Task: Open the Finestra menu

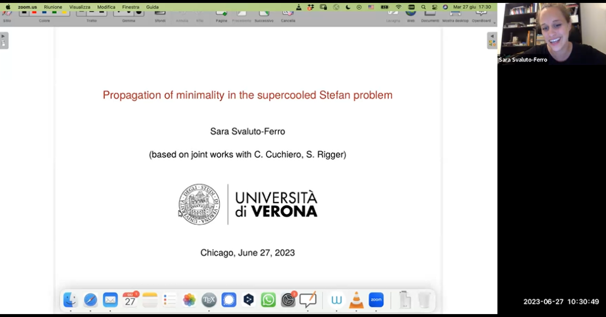Action: pyautogui.click(x=131, y=7)
